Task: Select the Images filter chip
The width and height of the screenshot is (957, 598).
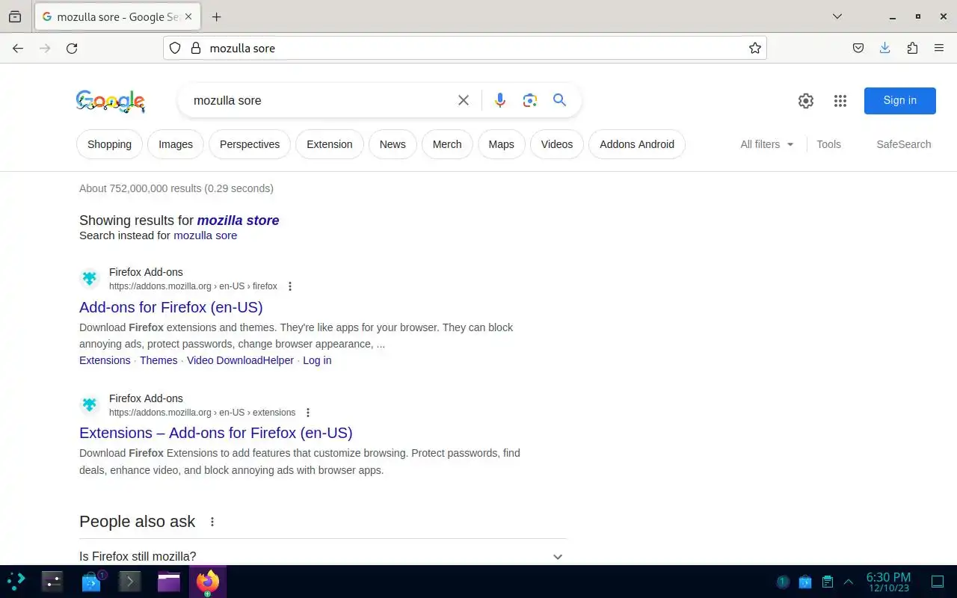Action: (x=176, y=144)
